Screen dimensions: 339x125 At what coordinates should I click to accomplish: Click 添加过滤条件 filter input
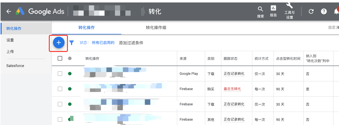(131, 43)
